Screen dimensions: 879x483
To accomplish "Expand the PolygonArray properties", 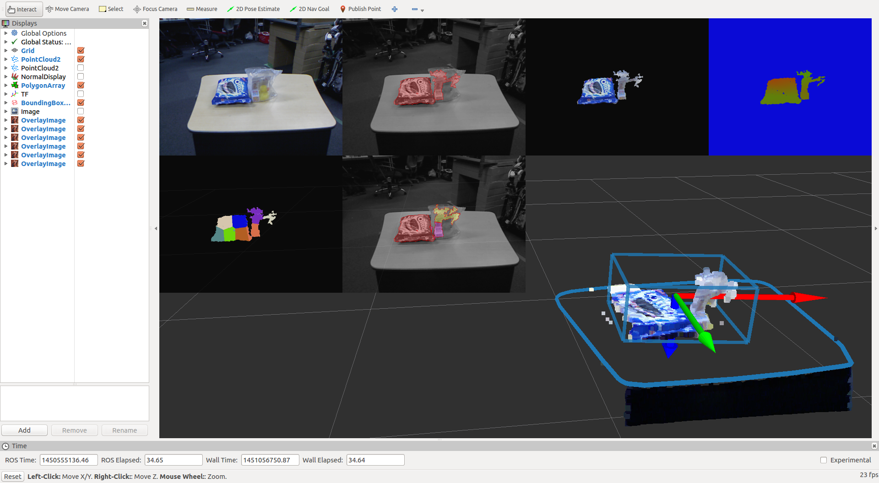I will pos(5,85).
